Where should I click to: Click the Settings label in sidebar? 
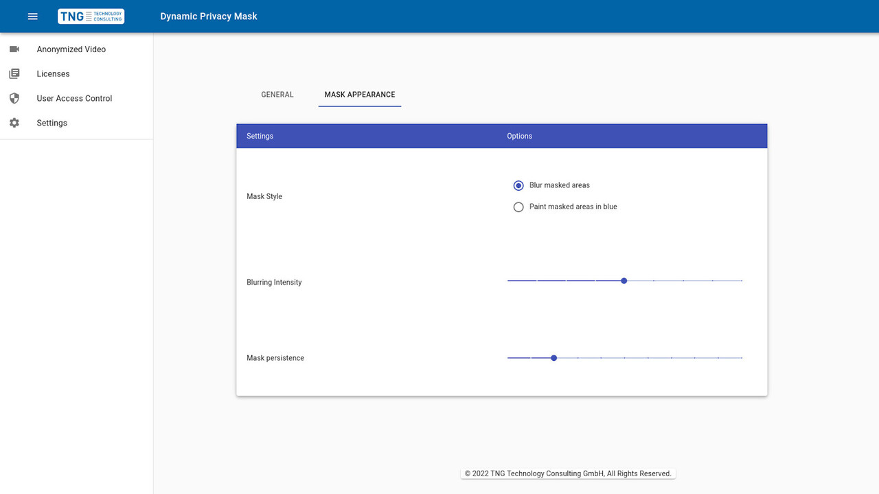click(52, 123)
